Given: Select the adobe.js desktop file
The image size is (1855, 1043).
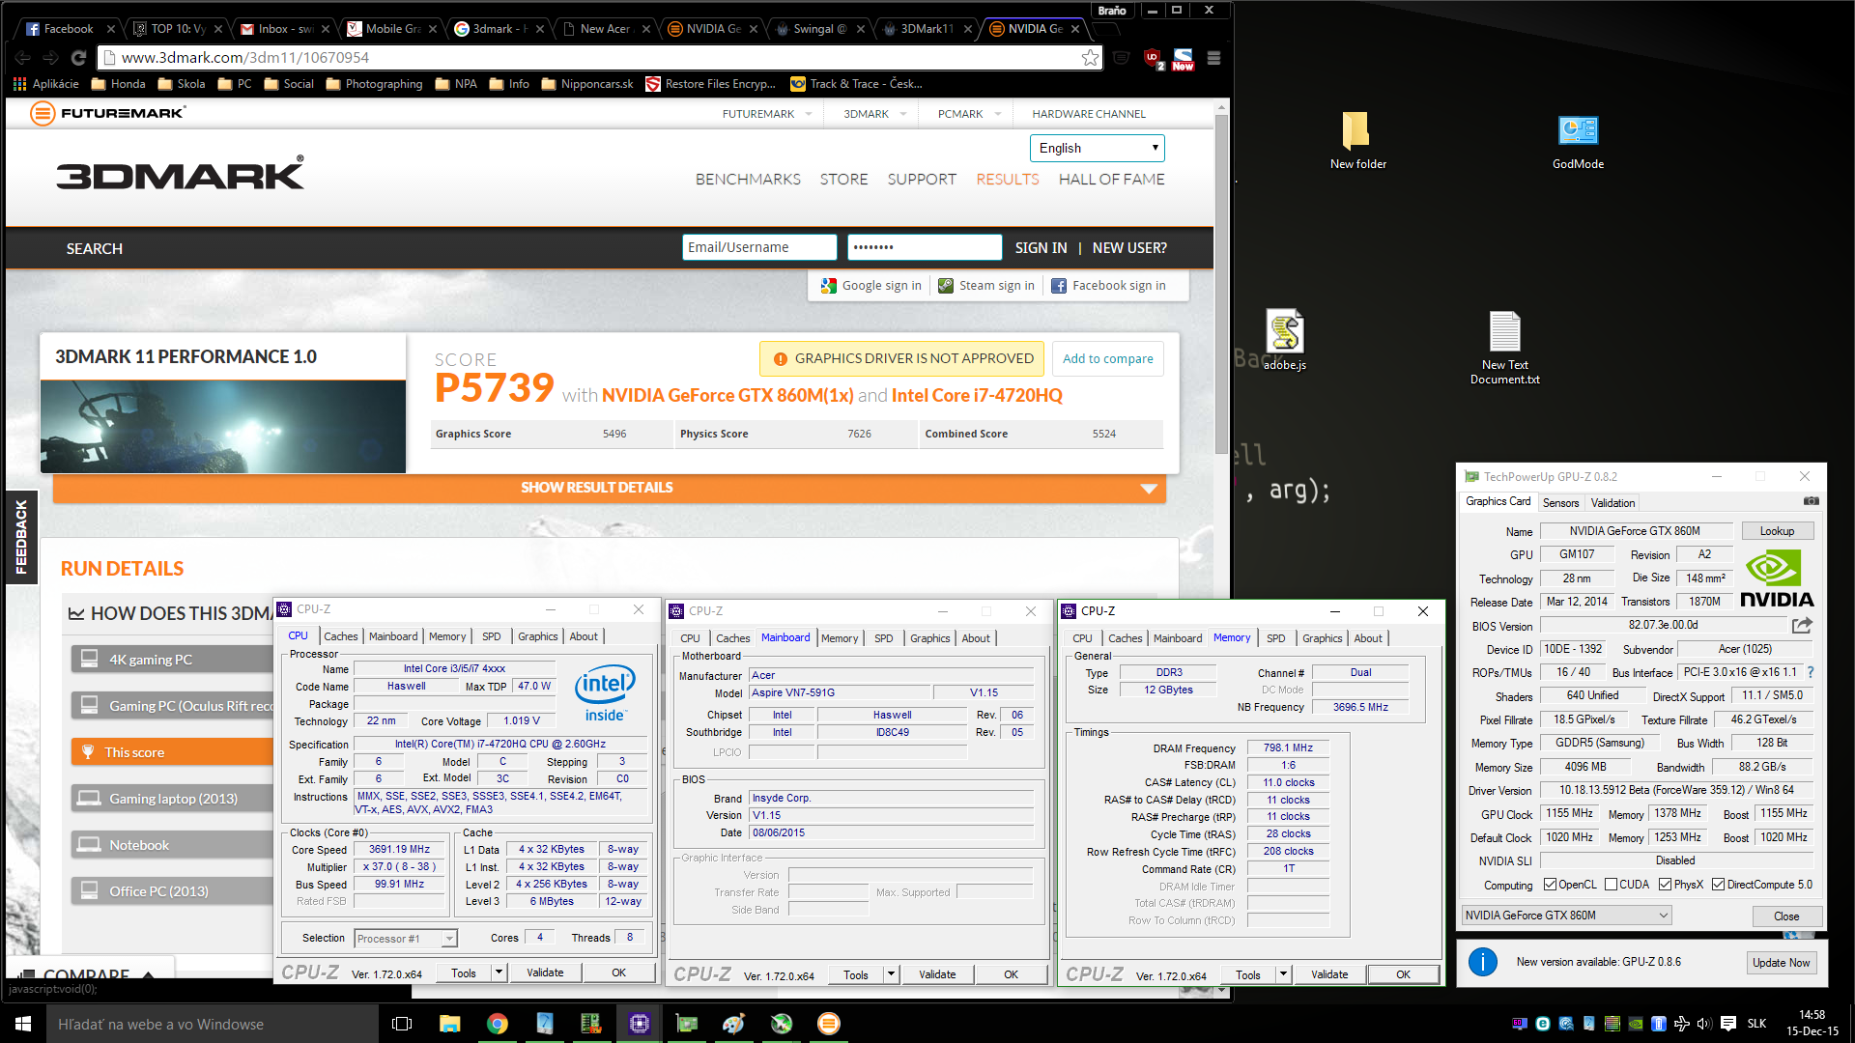Looking at the screenshot, I should point(1284,340).
